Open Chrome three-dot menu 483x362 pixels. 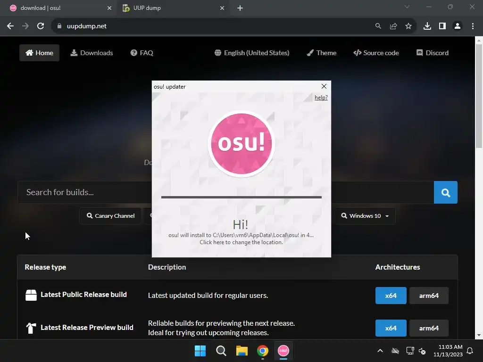[473, 26]
